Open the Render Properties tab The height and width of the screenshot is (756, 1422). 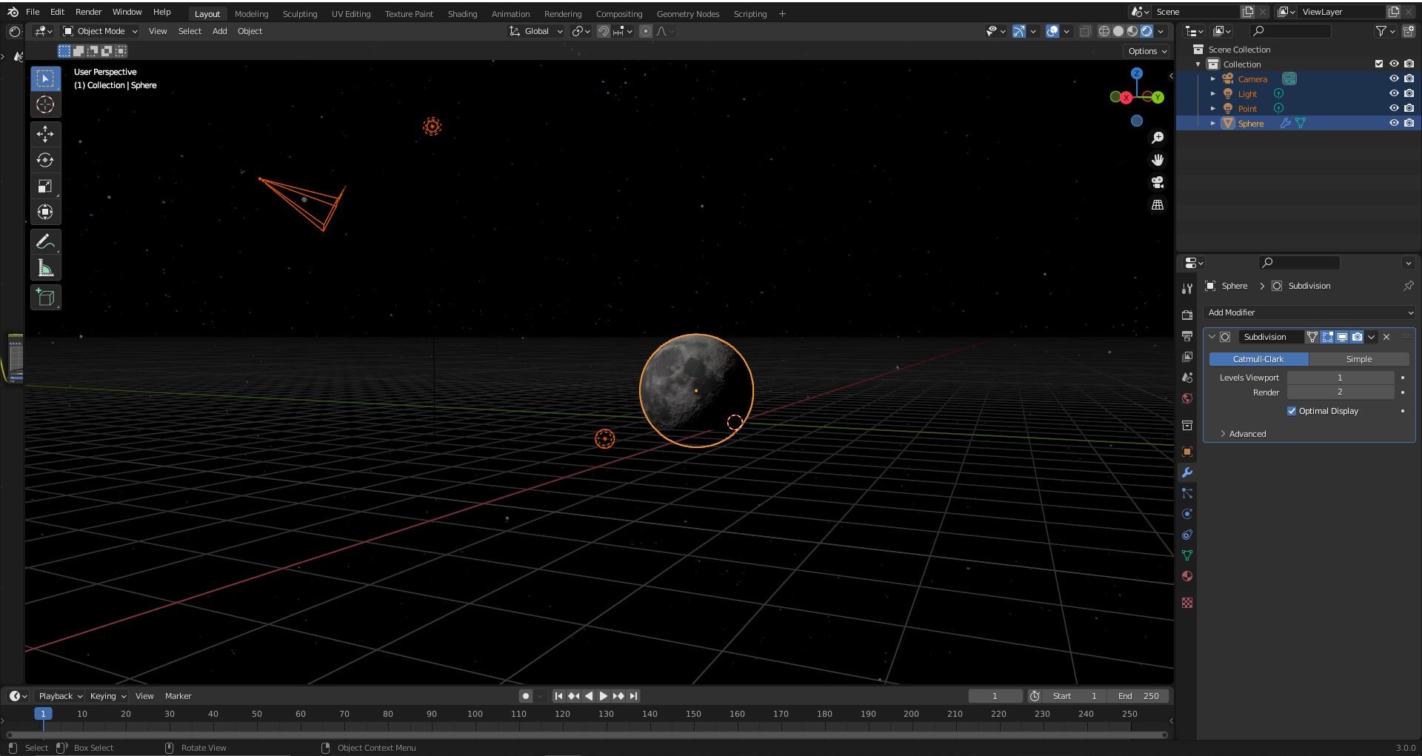pyautogui.click(x=1187, y=314)
